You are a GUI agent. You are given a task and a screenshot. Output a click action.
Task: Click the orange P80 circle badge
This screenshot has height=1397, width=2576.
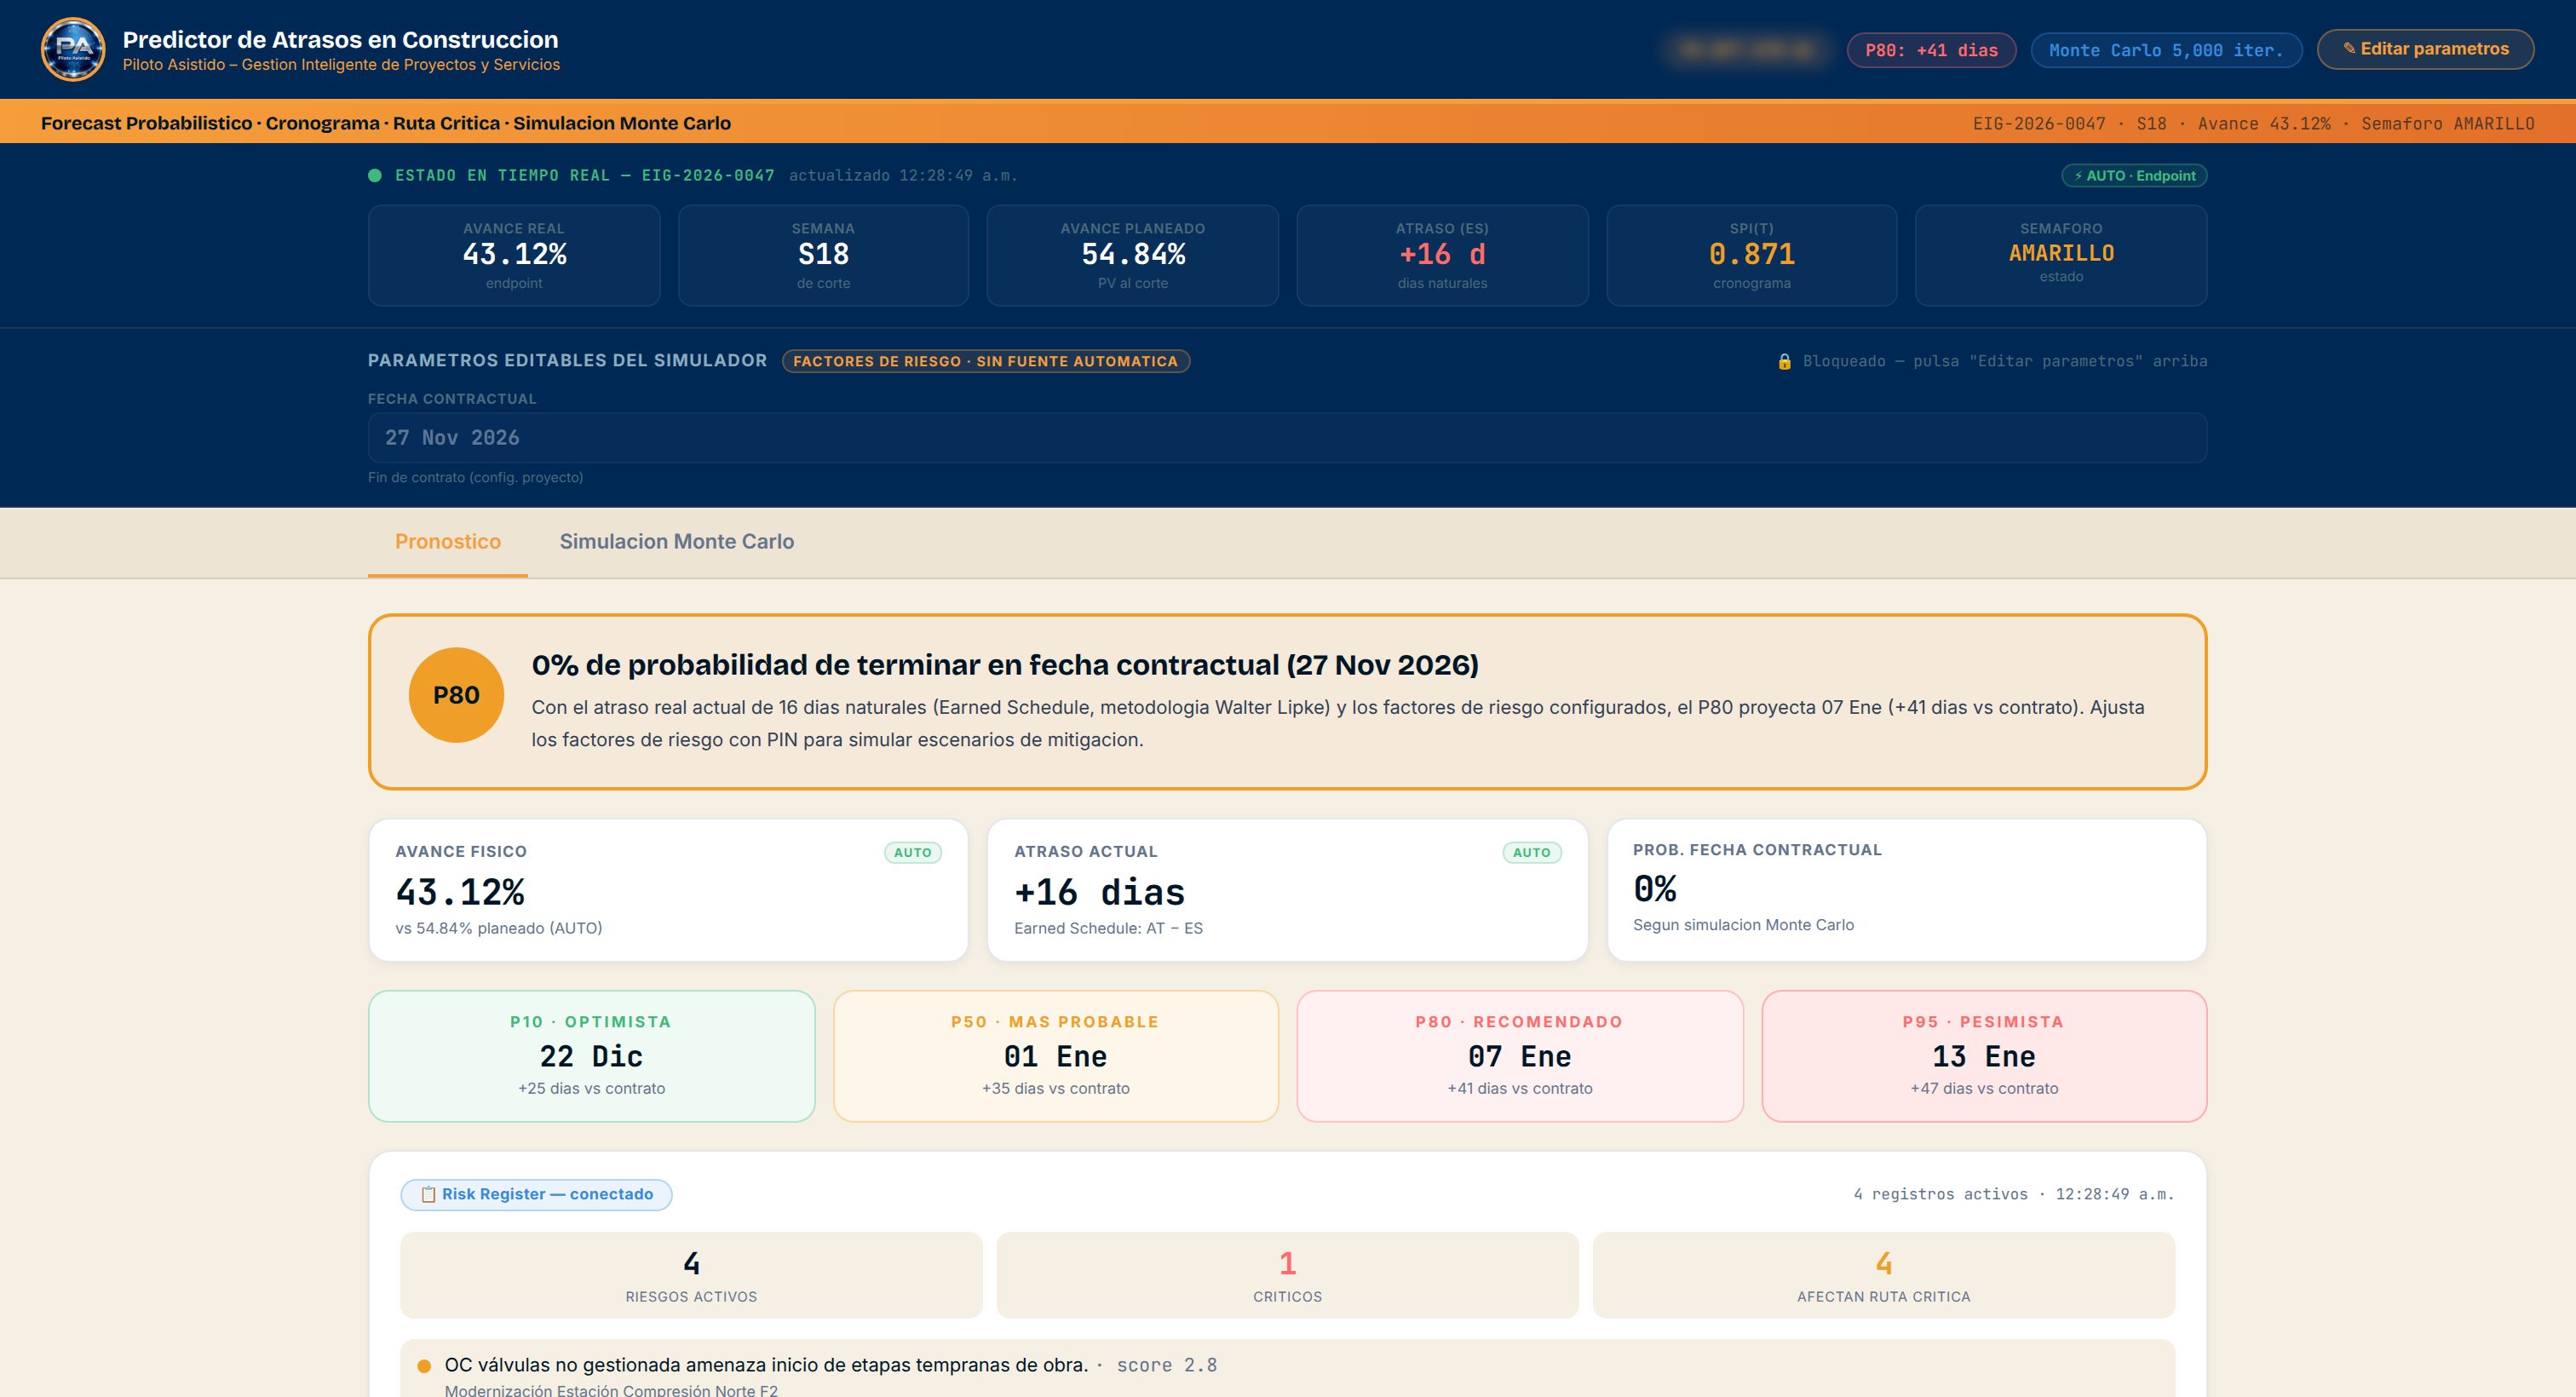coord(456,695)
